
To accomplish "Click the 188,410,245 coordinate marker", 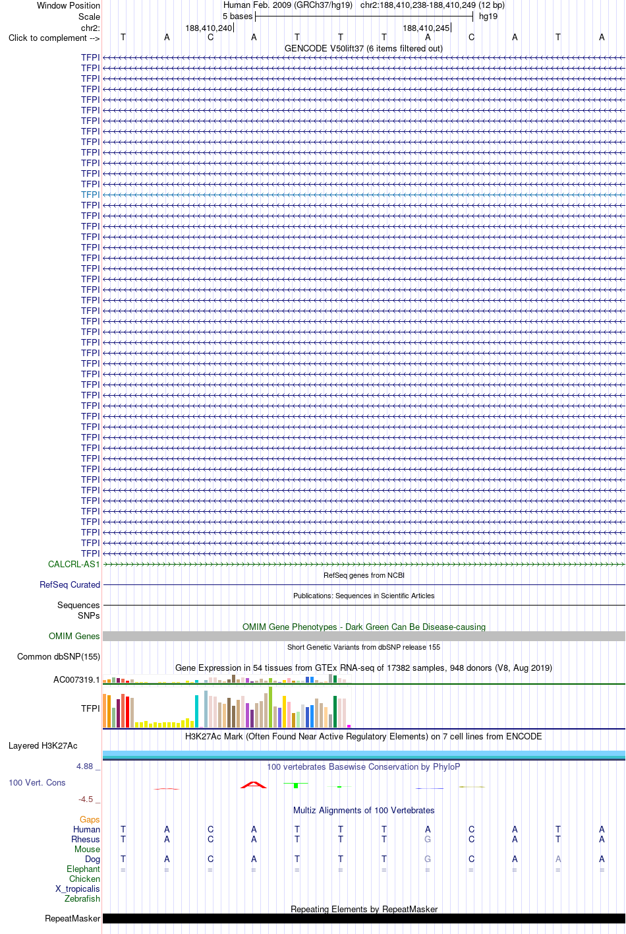I will [426, 28].
